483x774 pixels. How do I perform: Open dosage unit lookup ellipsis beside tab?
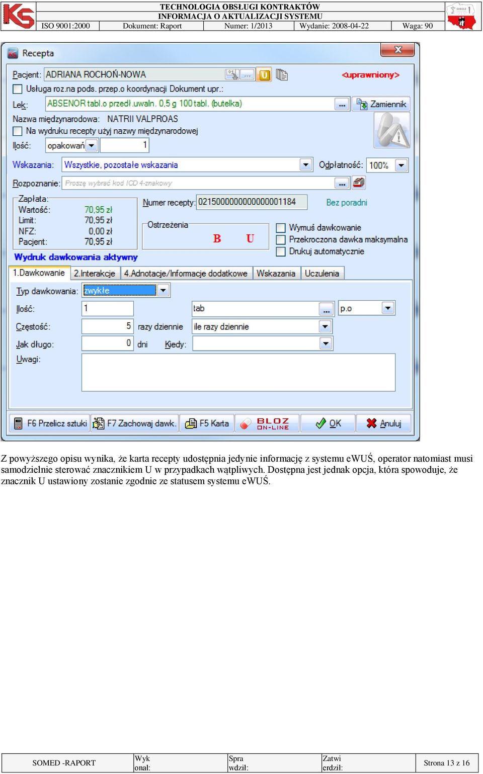pyautogui.click(x=326, y=309)
